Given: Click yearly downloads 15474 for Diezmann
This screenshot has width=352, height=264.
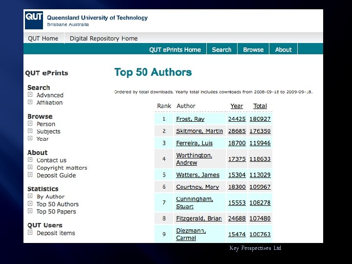Looking at the screenshot, I should pos(237,234).
